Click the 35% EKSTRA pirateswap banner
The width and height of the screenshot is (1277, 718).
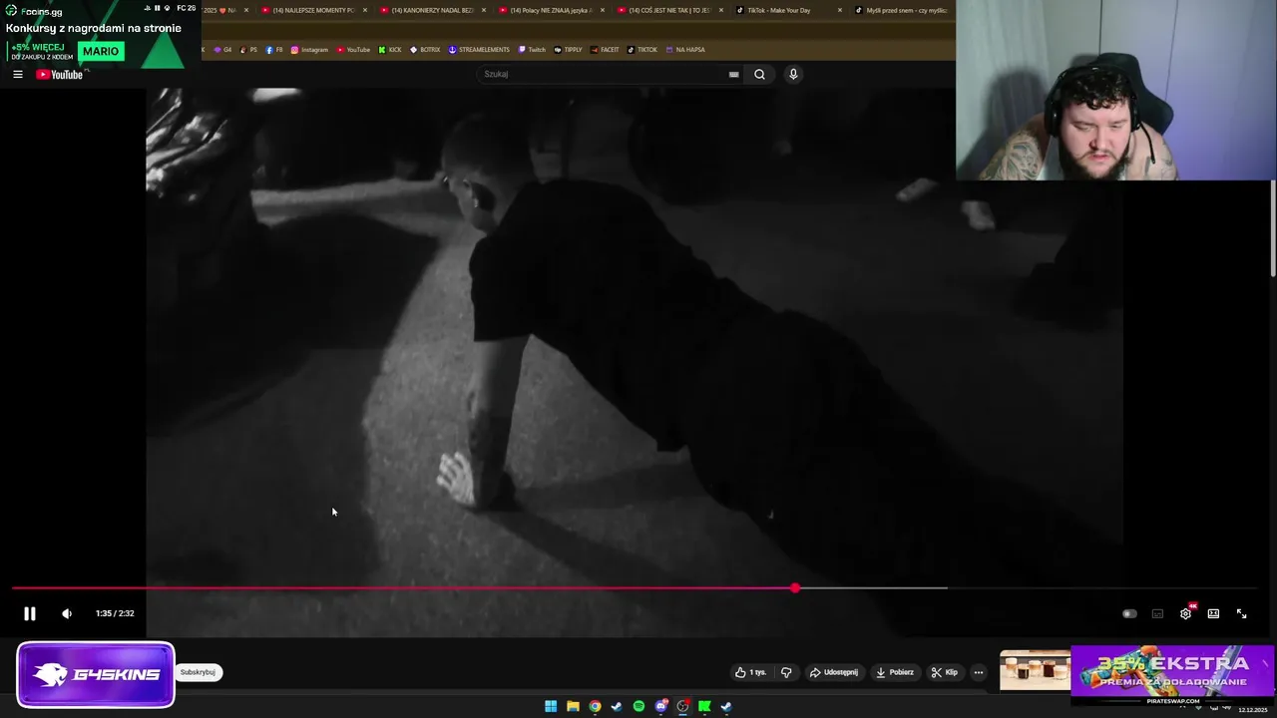[1172, 675]
